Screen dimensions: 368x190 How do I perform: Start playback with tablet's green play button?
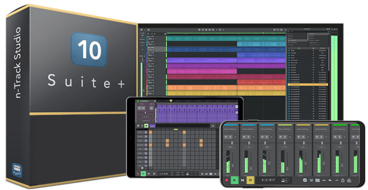(x=143, y=174)
